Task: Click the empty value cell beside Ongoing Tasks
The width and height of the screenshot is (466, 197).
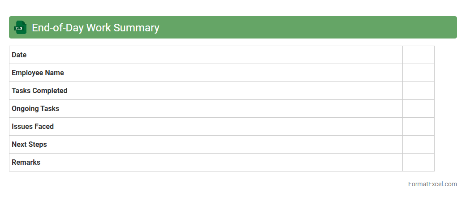Action: pos(418,109)
